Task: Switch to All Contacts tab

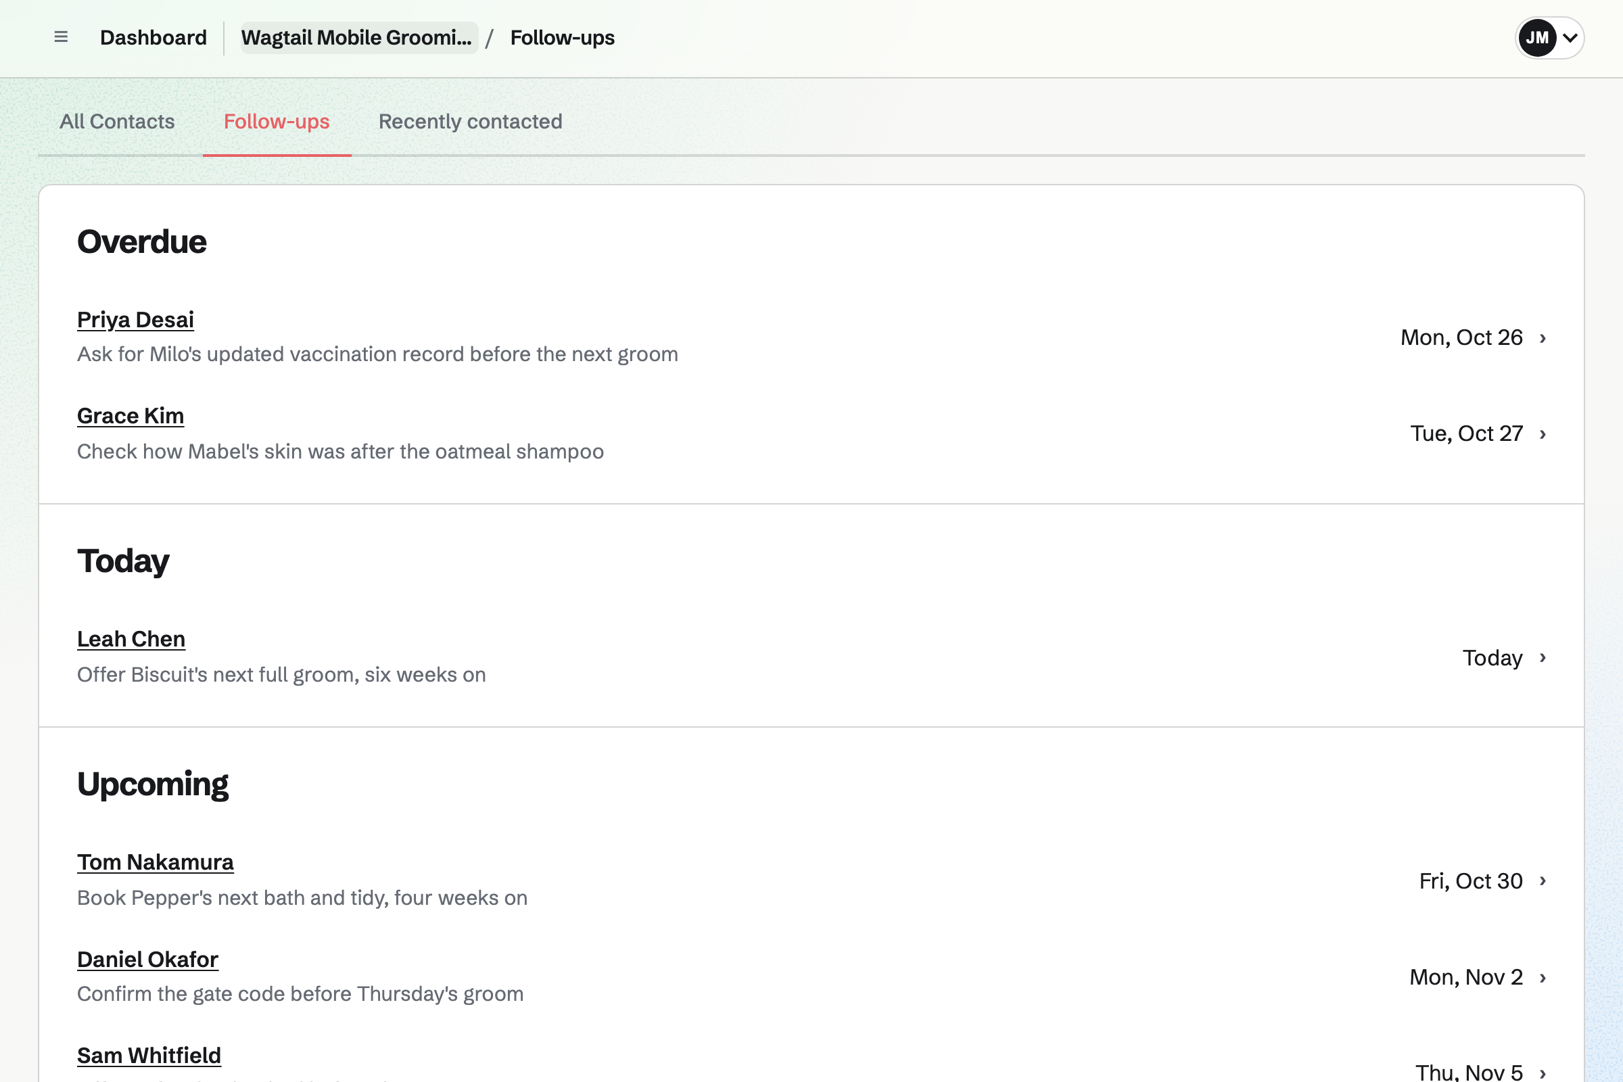Action: 116,122
